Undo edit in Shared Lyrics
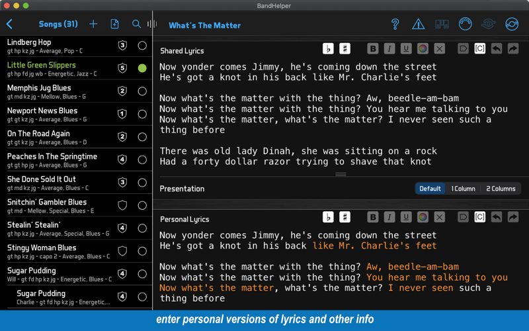Image resolution: width=529 pixels, height=331 pixels. pos(497,48)
